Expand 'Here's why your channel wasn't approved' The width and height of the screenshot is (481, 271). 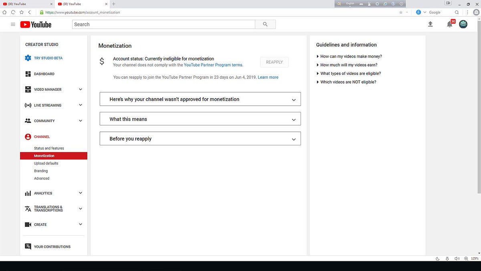(200, 99)
